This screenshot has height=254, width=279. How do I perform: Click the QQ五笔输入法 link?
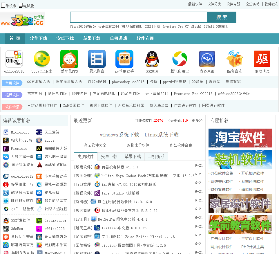[x=39, y=82]
